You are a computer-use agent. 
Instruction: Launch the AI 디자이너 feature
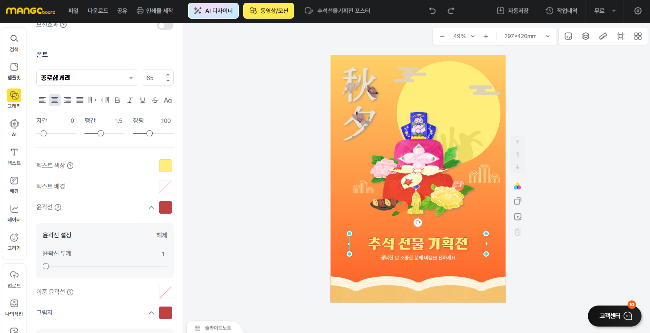point(213,11)
